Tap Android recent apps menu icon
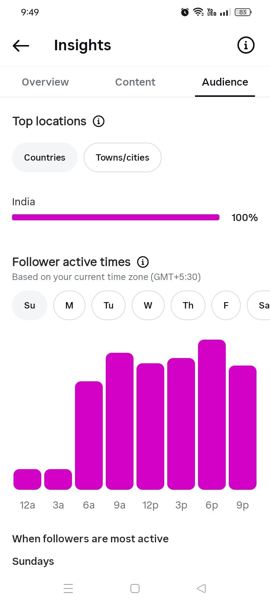The image size is (270, 605). click(68, 588)
